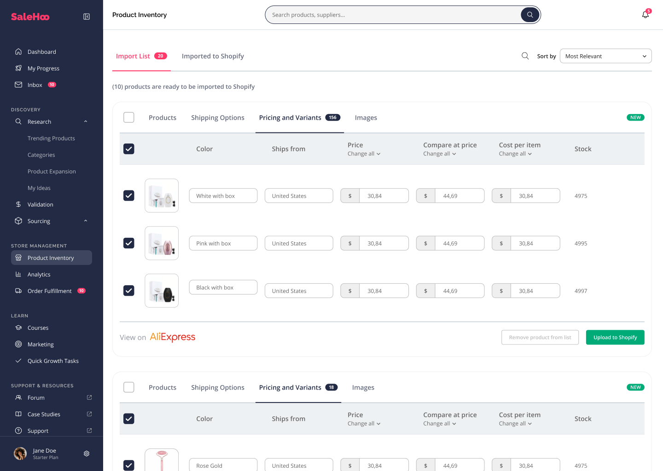Image resolution: width=663 pixels, height=471 pixels.
Task: Click Upload to Shopify button
Action: (x=615, y=337)
